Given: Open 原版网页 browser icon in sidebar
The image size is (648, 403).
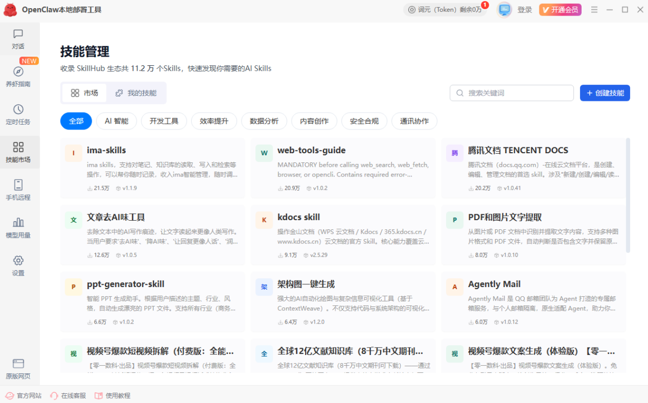Looking at the screenshot, I should tap(18, 364).
